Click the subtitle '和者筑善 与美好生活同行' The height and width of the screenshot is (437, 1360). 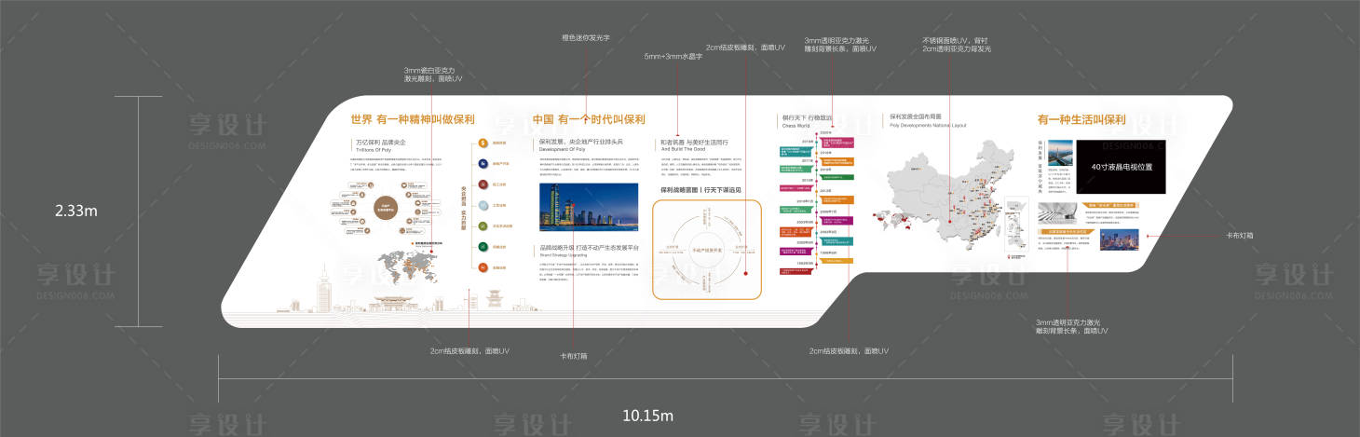pyautogui.click(x=694, y=143)
